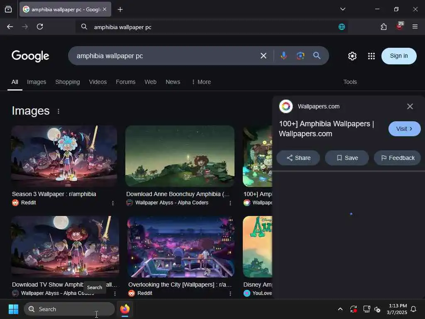
Task: Click the translate globe icon in address bar
Action: [x=342, y=27]
